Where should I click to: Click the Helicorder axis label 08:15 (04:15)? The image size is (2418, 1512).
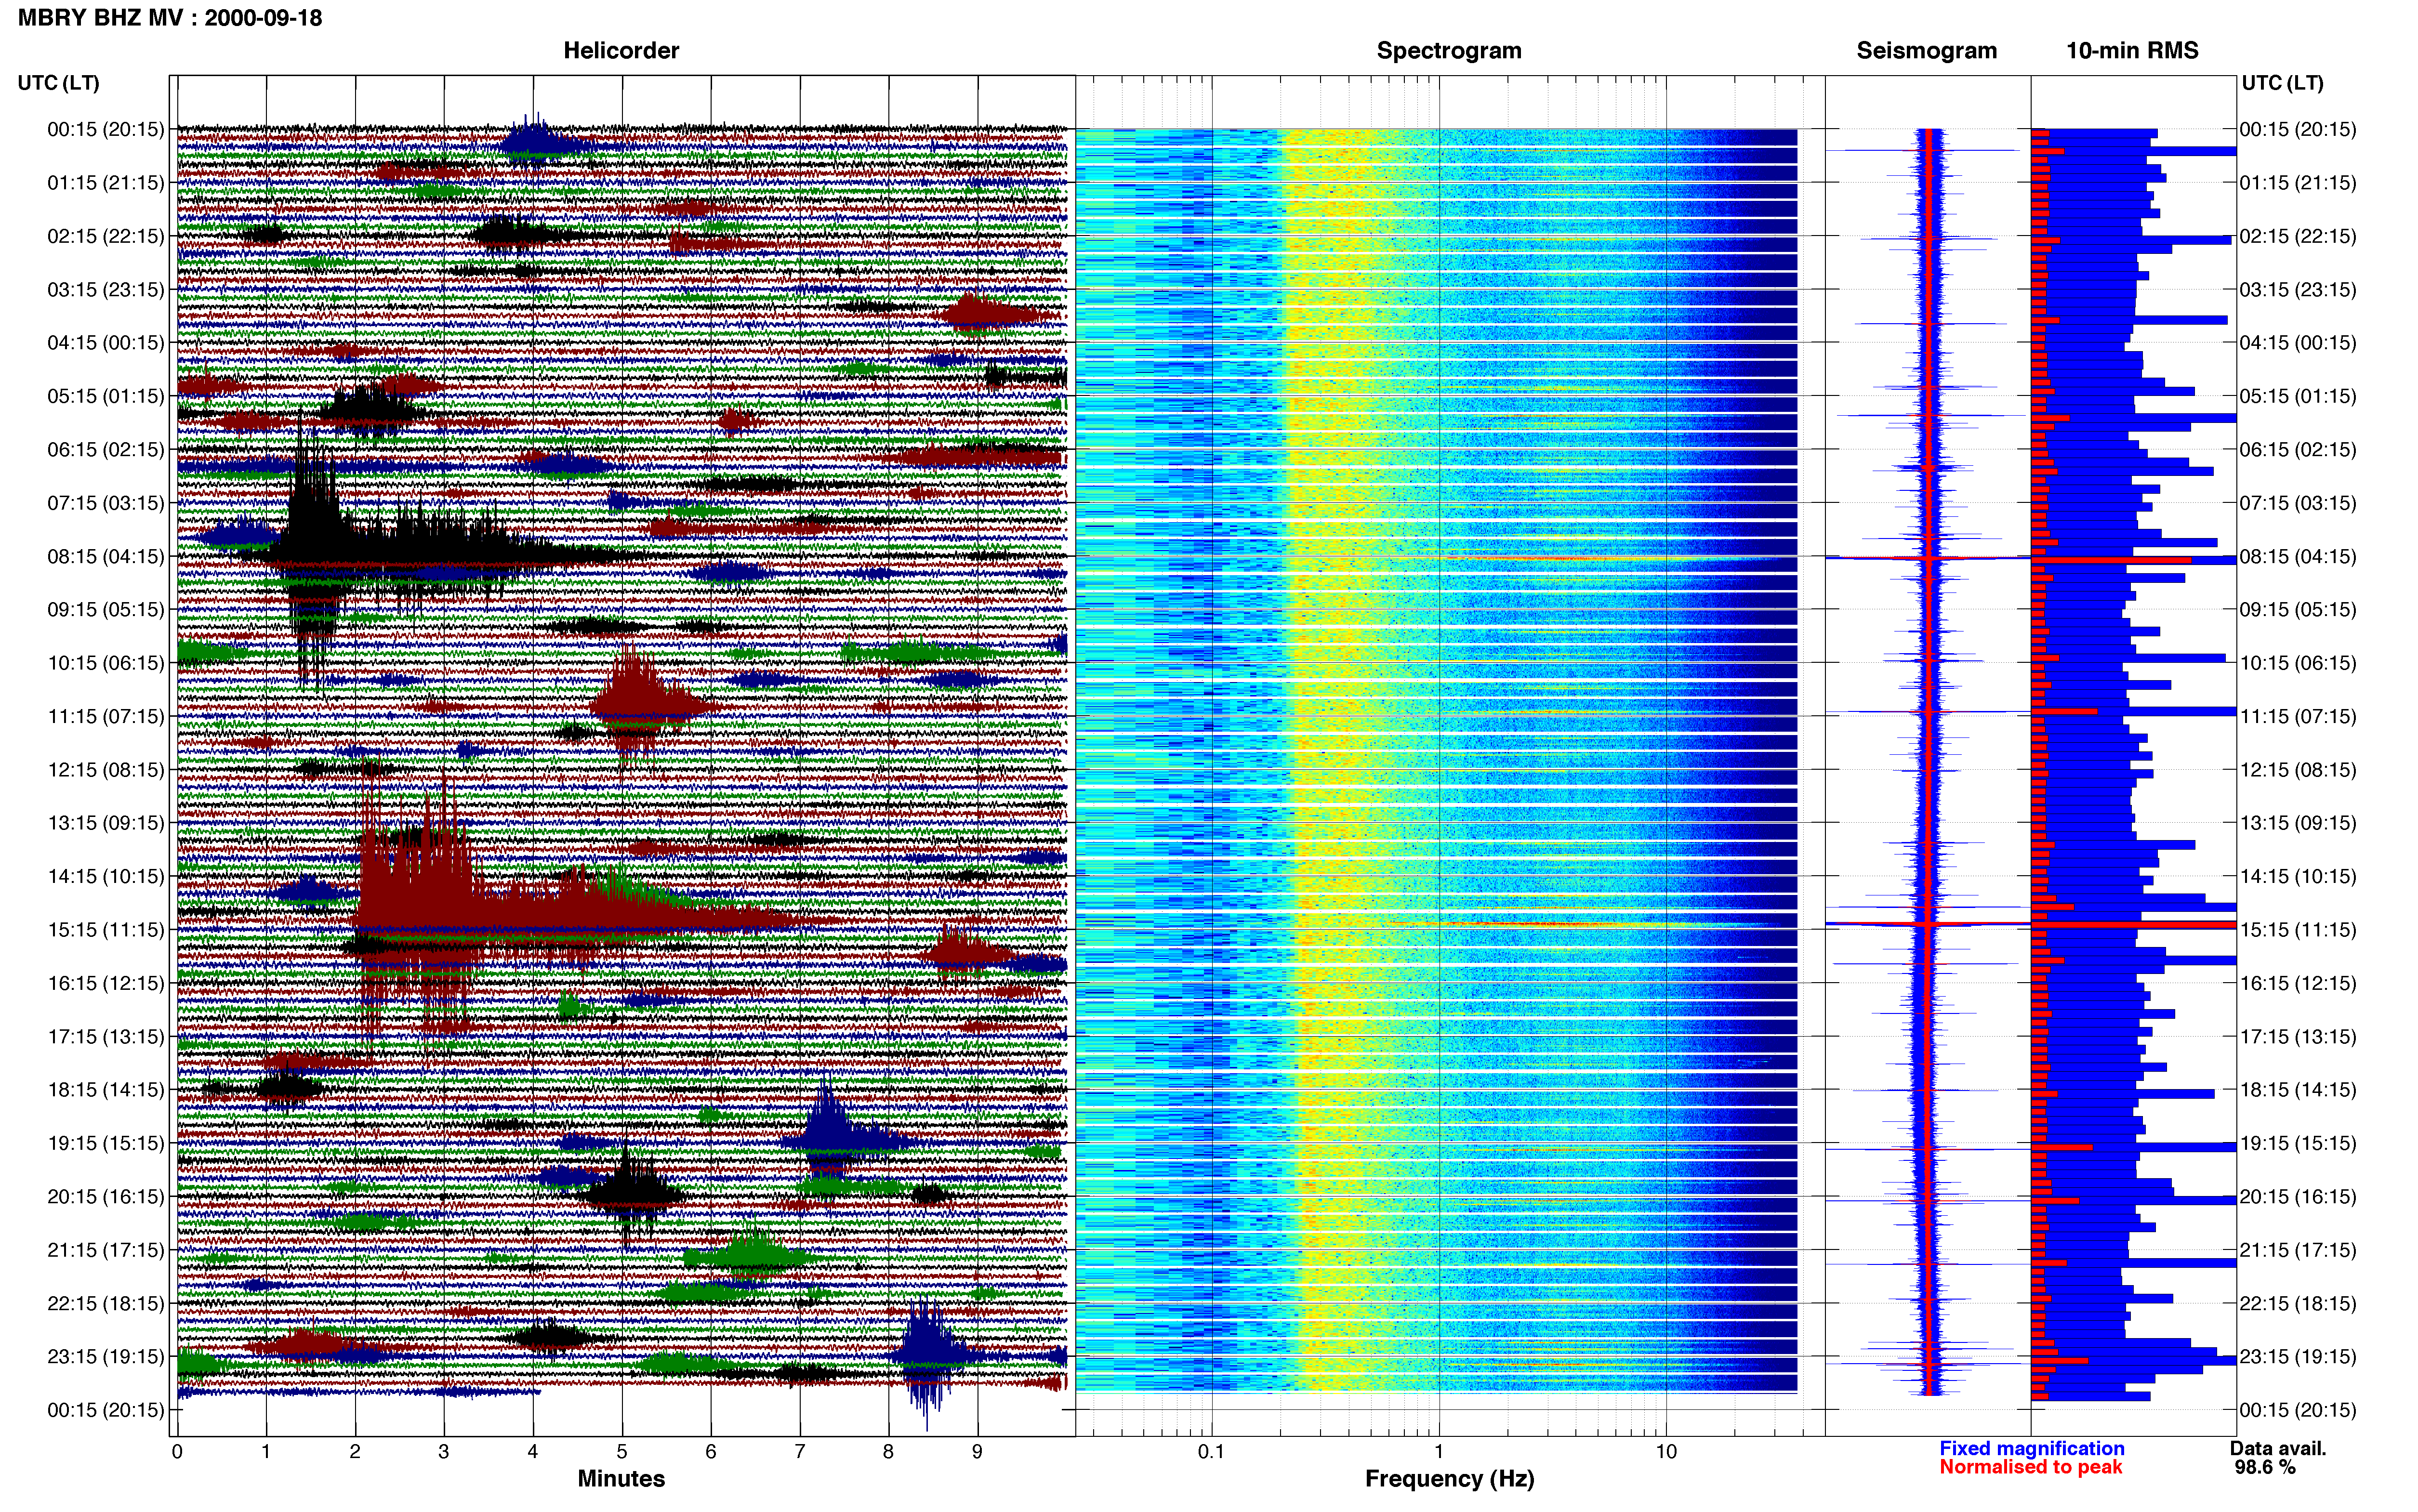(106, 556)
